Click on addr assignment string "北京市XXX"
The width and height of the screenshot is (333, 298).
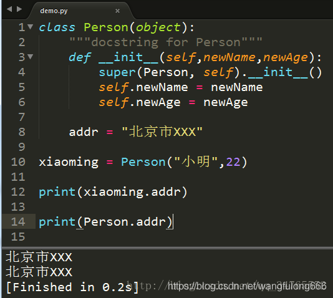click(162, 132)
